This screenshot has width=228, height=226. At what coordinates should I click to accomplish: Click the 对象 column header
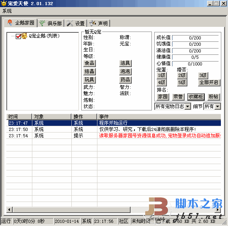coord(52,117)
